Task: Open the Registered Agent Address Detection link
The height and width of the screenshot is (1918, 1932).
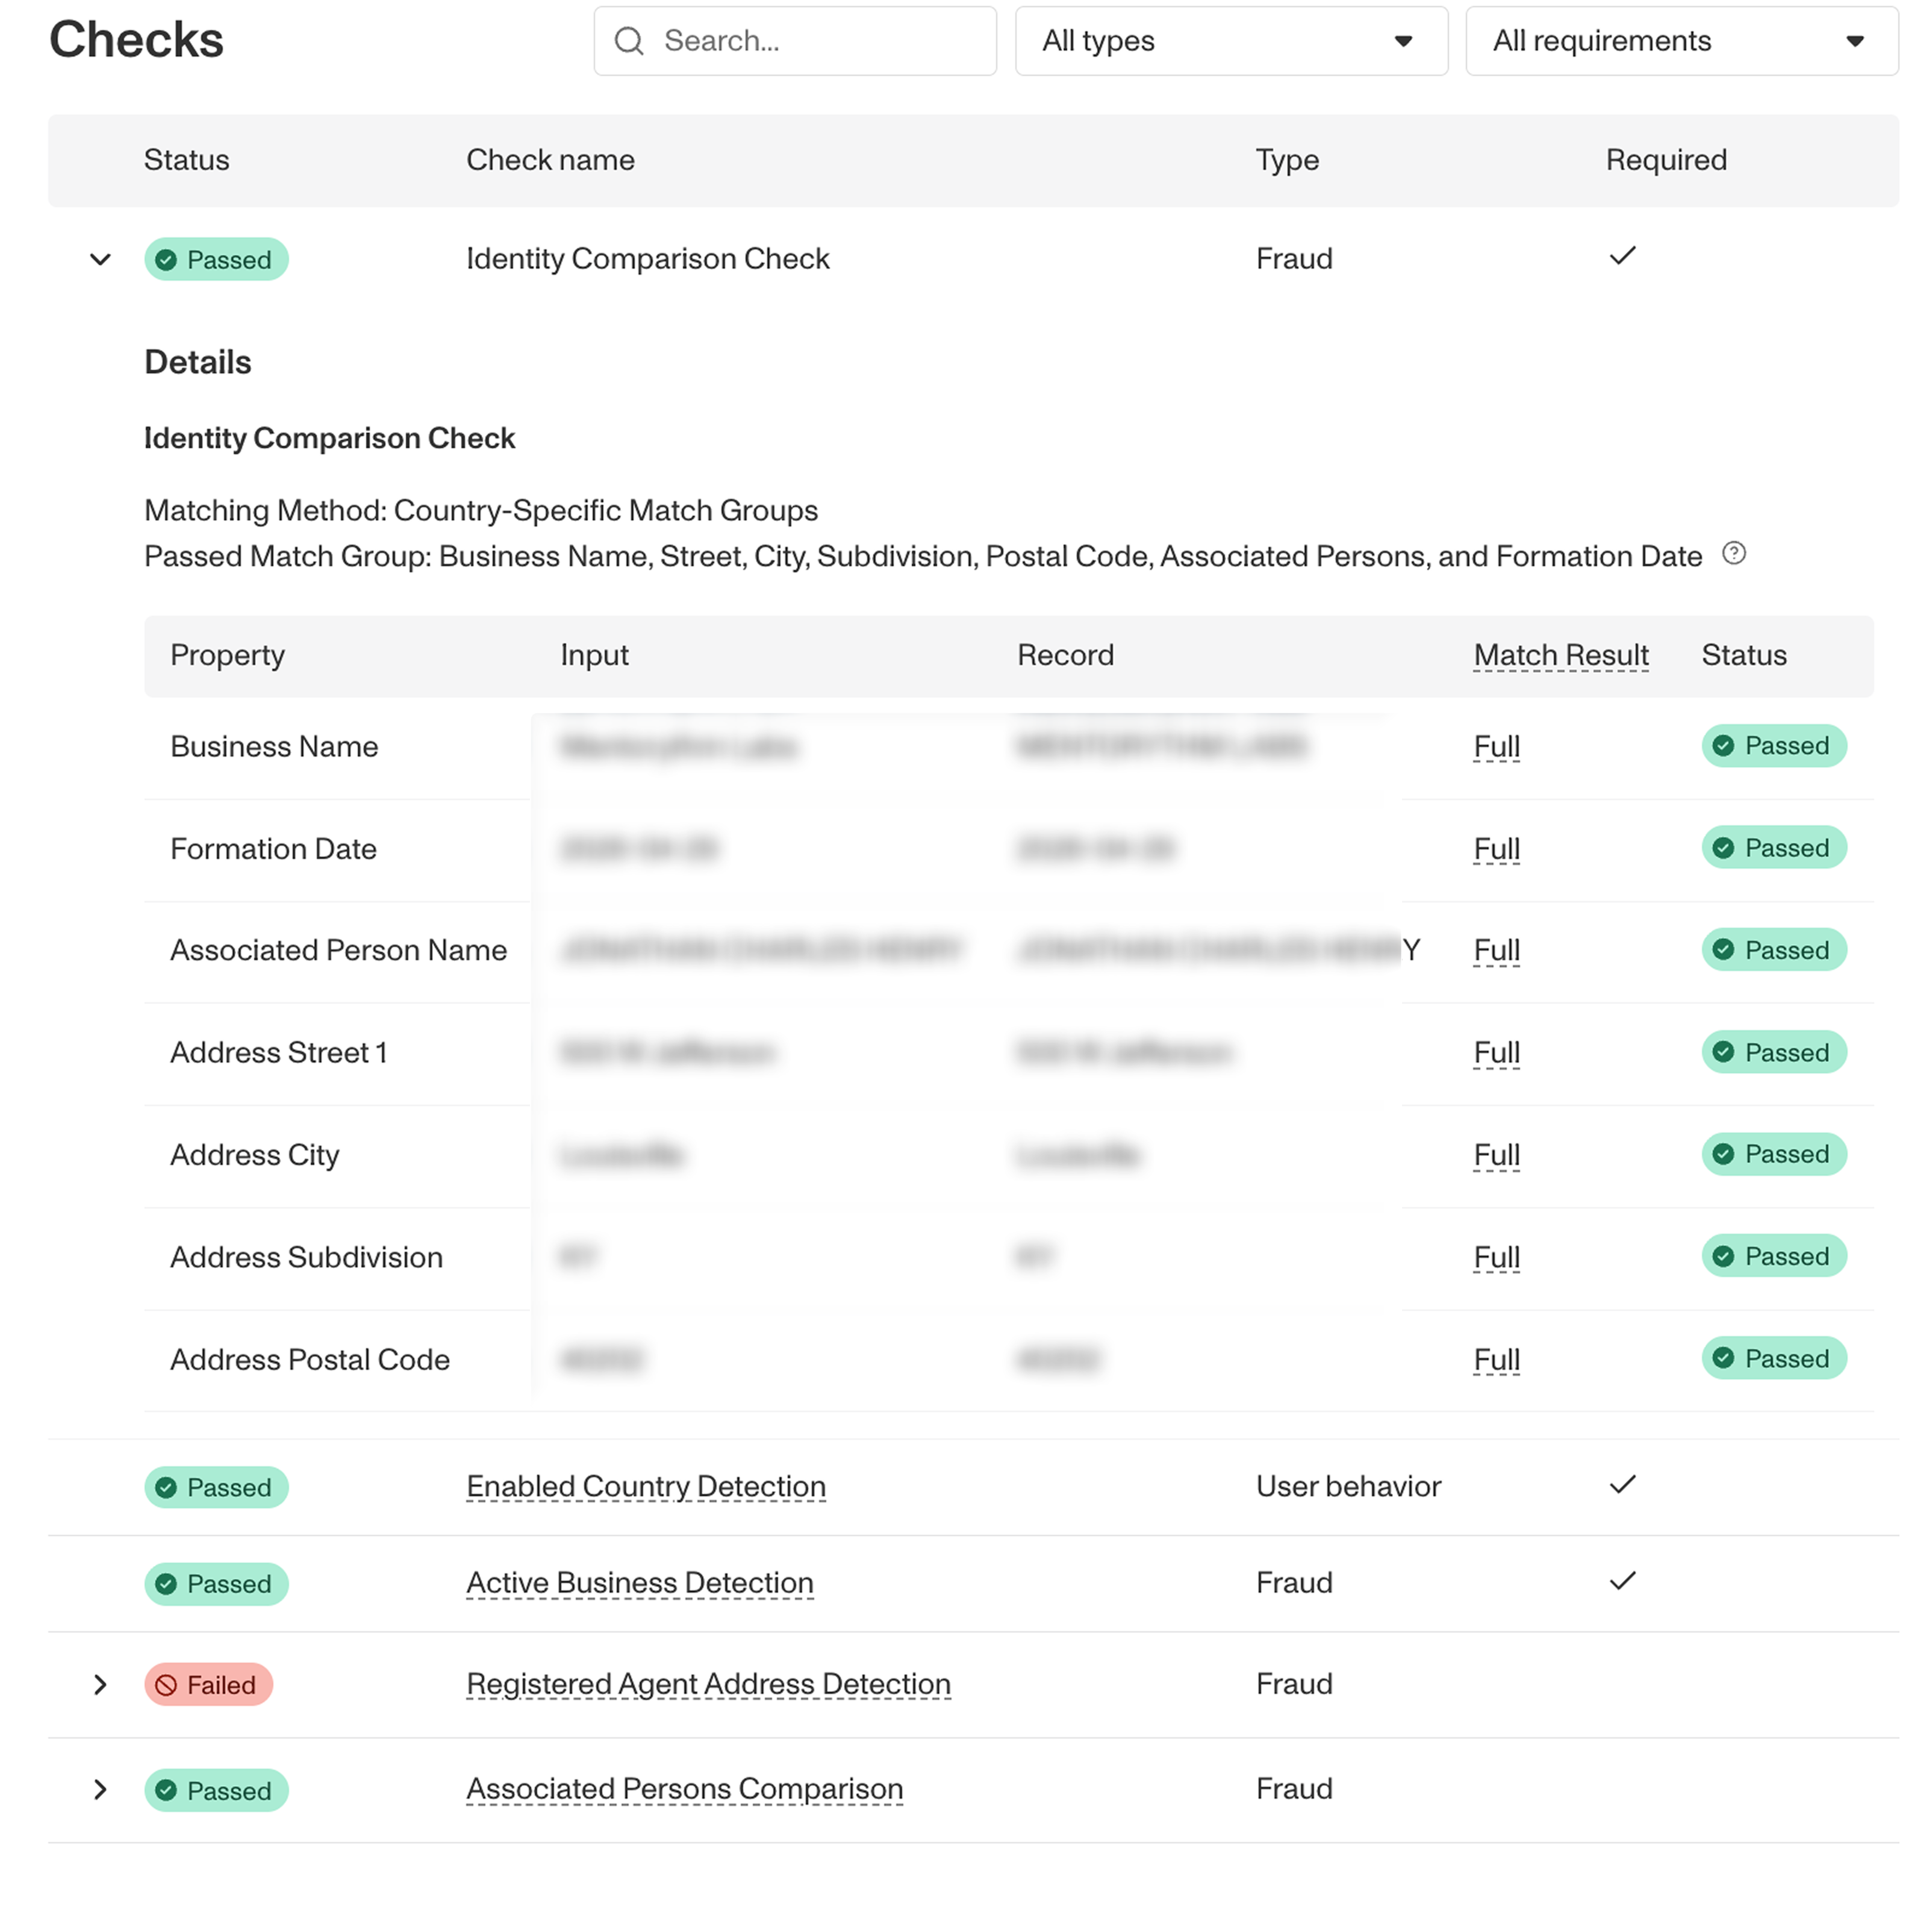Action: (x=708, y=1684)
